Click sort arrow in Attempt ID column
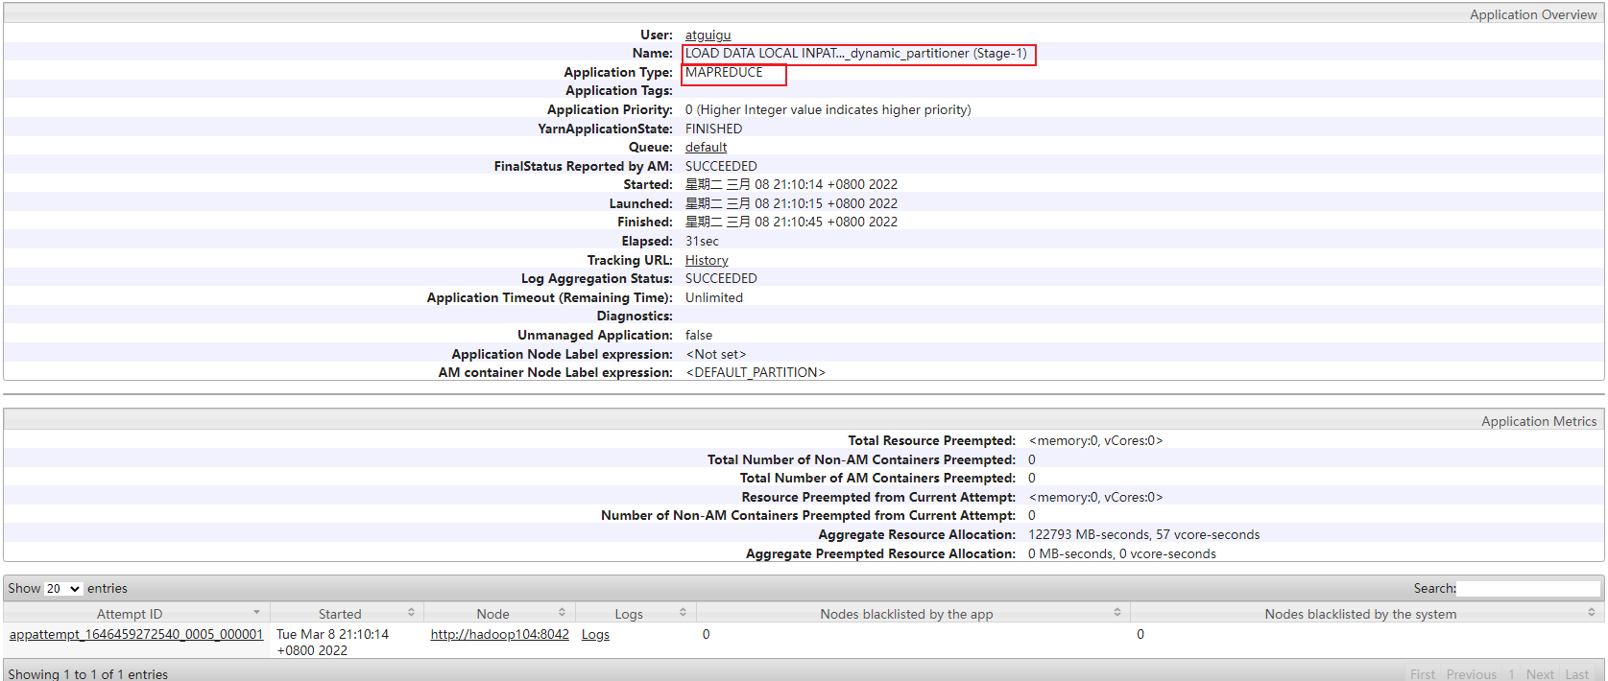The height and width of the screenshot is (681, 1608). [x=256, y=613]
